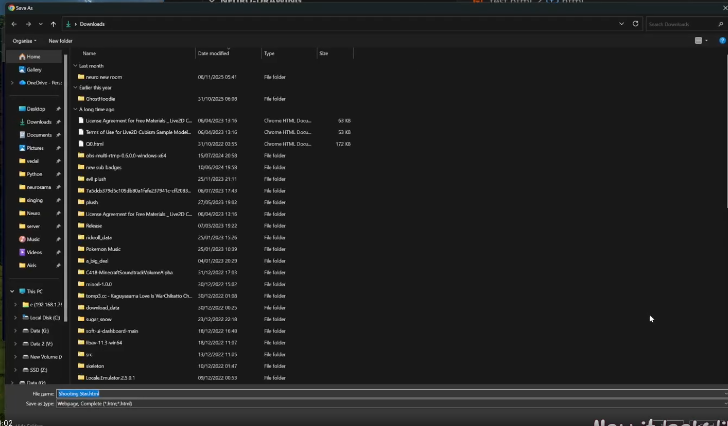Click the File name text box

coord(391,393)
